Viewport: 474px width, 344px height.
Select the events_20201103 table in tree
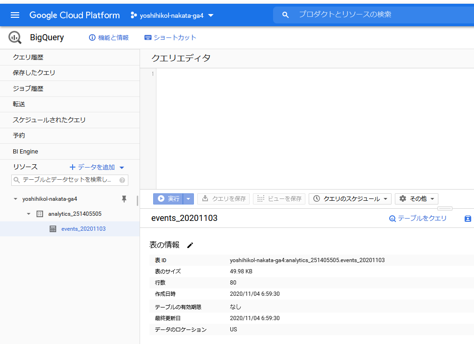coord(83,229)
